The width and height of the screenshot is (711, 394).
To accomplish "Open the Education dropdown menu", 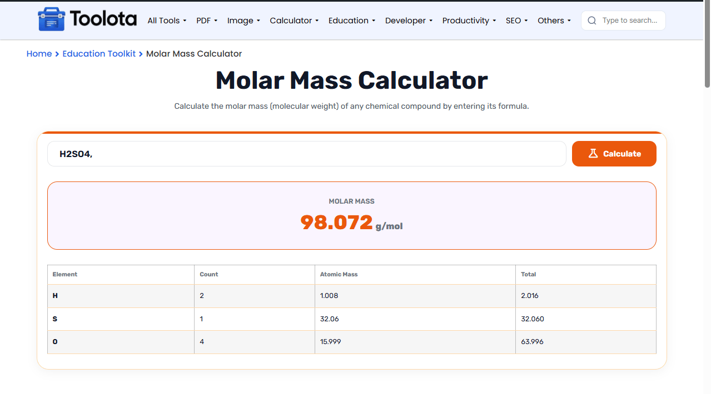I will click(352, 21).
